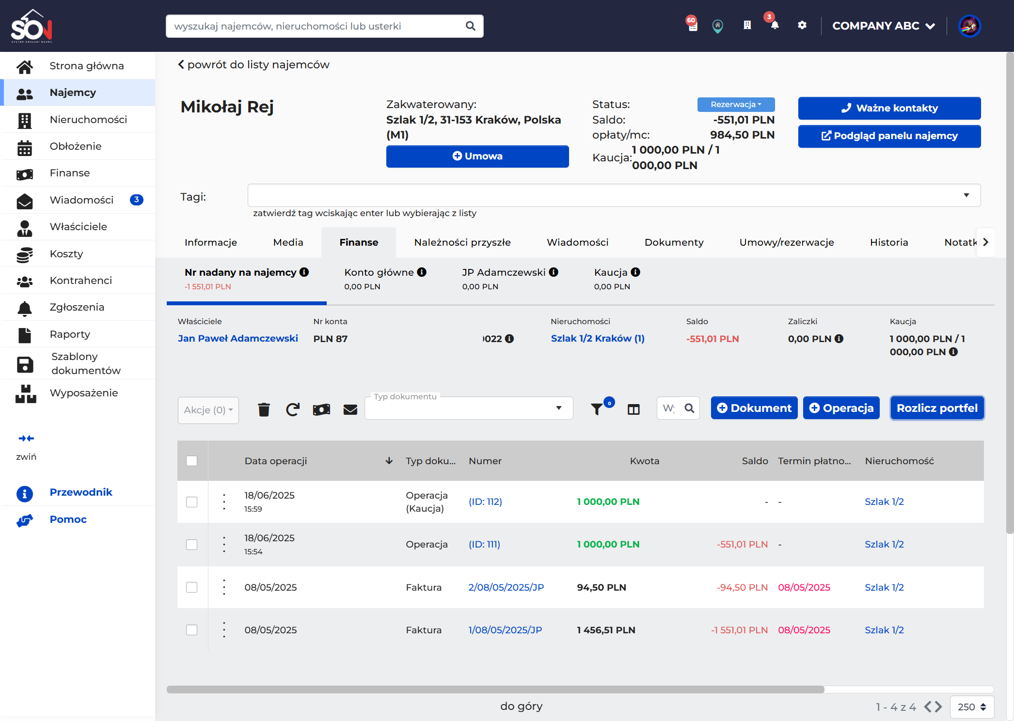Click the user avatar icon

969,26
